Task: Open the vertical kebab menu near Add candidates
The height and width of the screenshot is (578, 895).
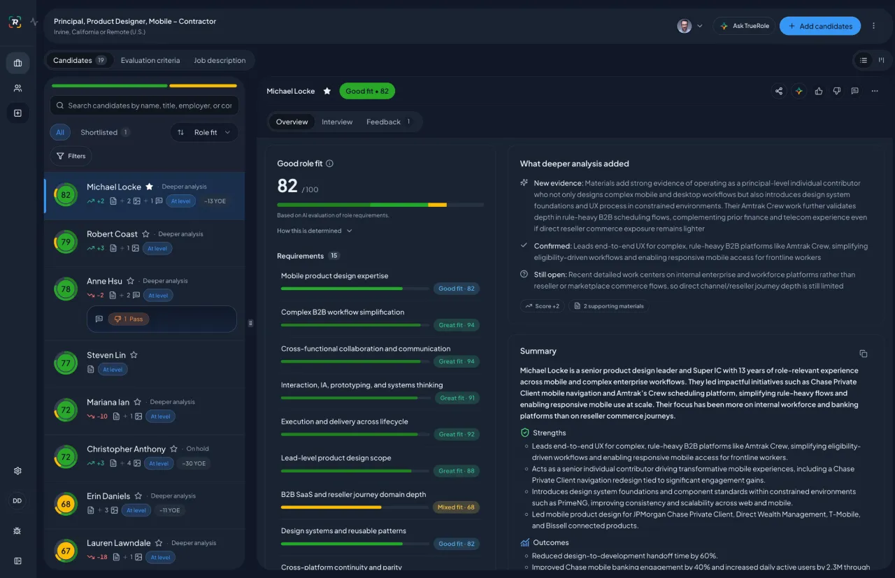Action: (873, 26)
